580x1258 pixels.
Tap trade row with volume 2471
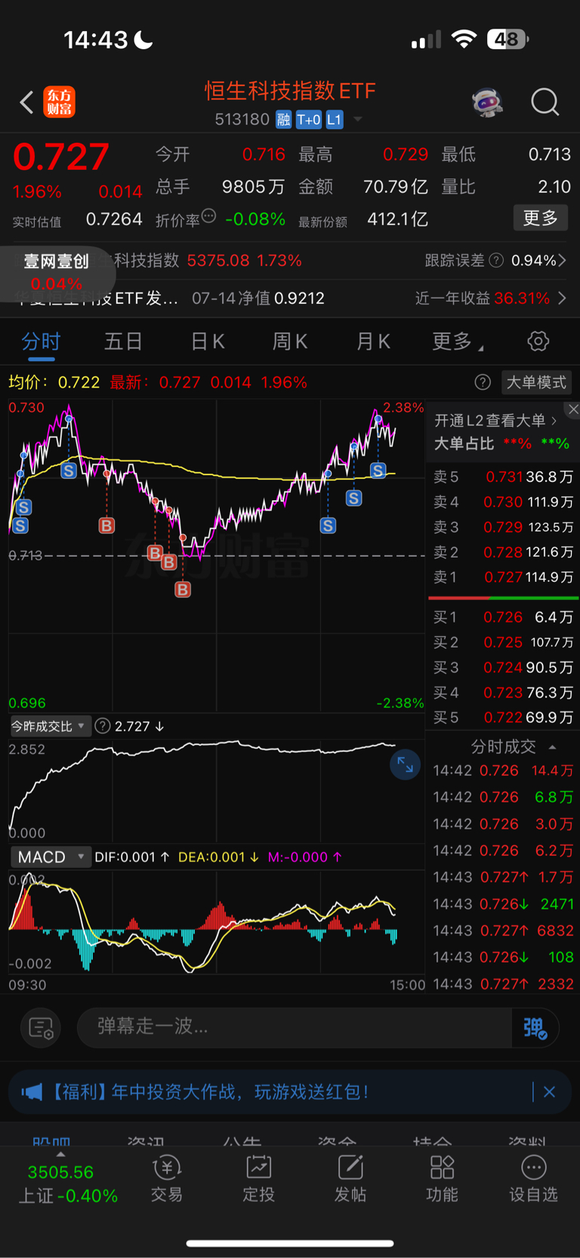[503, 904]
